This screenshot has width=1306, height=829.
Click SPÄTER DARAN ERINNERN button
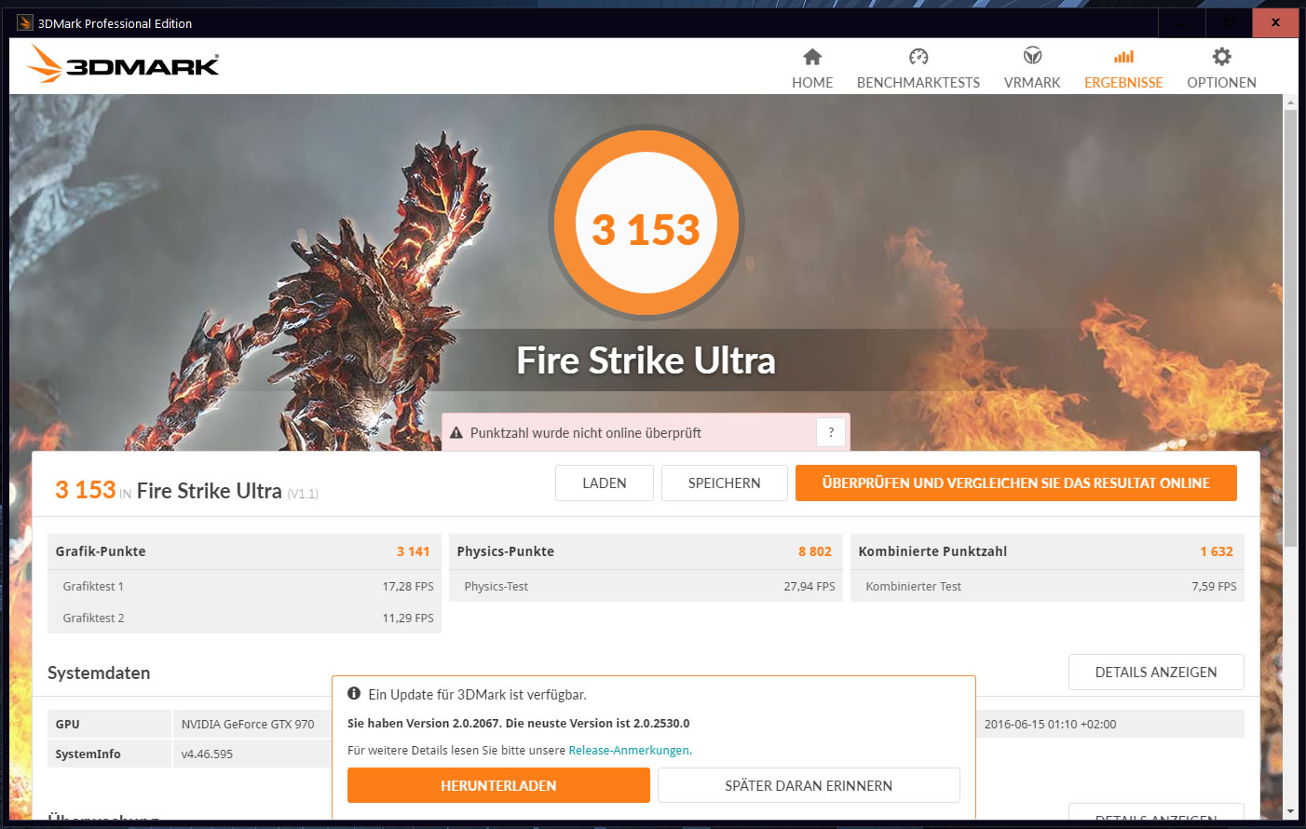(x=809, y=785)
